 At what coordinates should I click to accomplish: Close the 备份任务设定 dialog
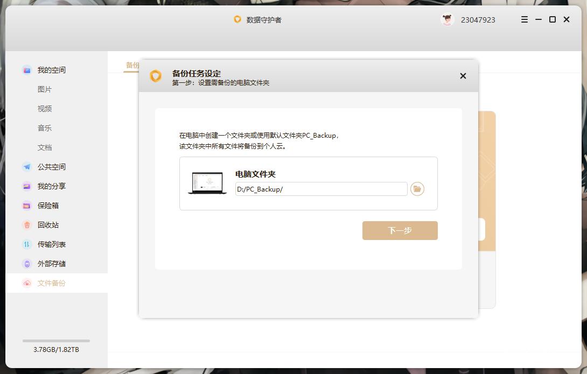coord(463,76)
